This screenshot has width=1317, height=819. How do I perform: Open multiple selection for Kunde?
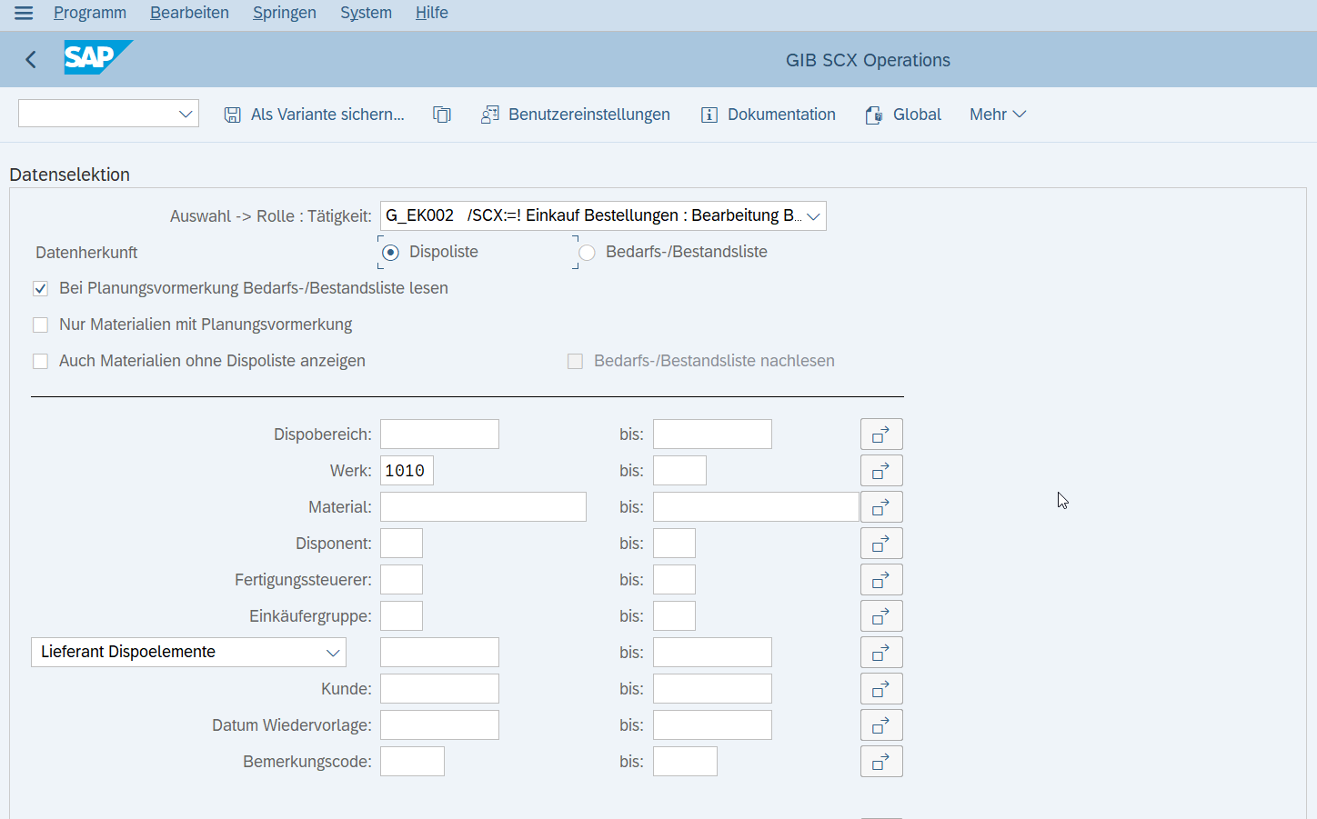[880, 689]
